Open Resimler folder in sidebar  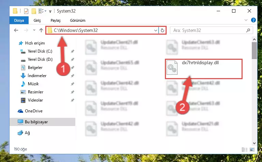[32, 92]
